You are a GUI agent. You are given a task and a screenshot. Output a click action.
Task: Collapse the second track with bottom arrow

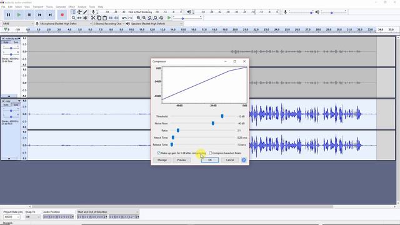tap(9, 158)
